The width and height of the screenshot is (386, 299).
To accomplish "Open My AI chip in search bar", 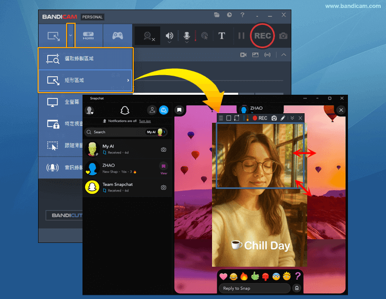I will click(155, 132).
